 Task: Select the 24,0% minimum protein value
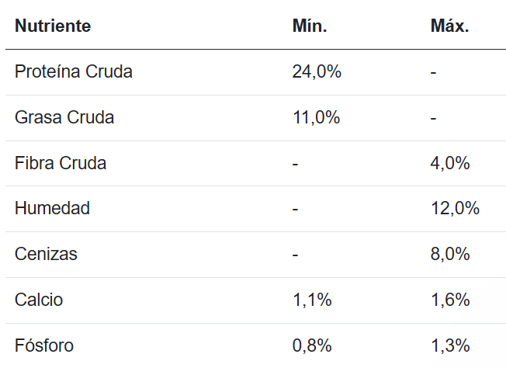(x=317, y=72)
